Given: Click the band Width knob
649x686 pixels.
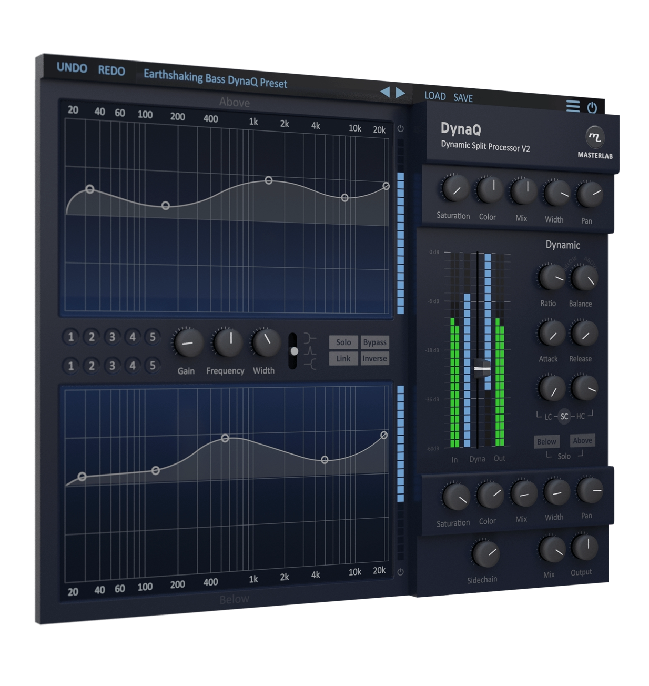Looking at the screenshot, I should pos(266,342).
